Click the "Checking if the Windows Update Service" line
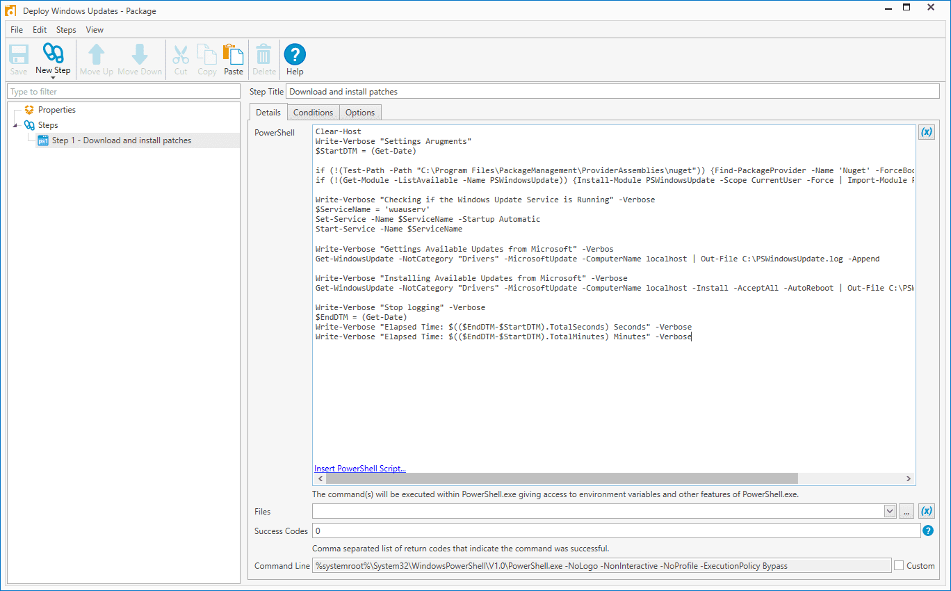951x591 pixels. [x=485, y=200]
